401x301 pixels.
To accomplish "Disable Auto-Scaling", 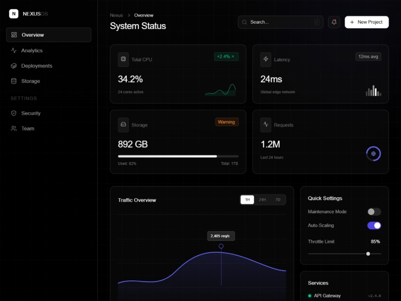I will (373, 226).
